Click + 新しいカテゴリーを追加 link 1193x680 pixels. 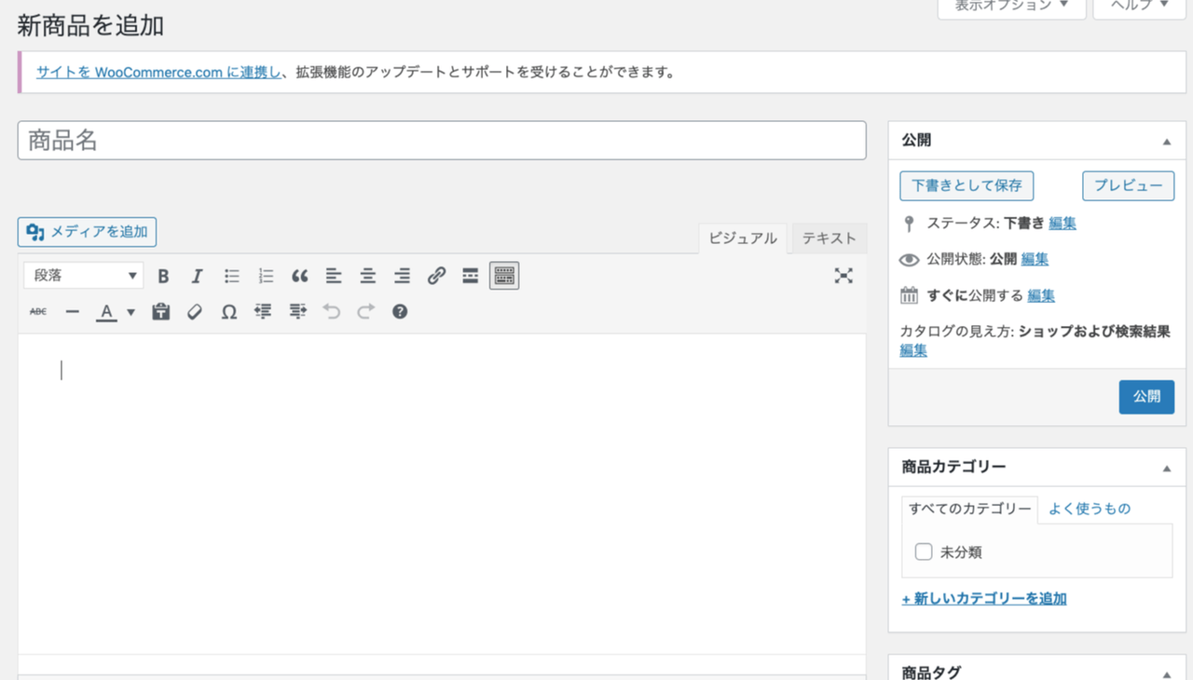tap(984, 599)
